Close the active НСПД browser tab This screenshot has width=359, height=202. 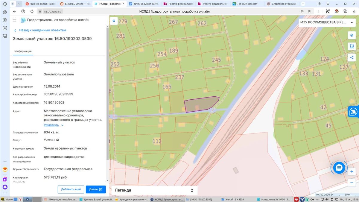[x=124, y=4]
